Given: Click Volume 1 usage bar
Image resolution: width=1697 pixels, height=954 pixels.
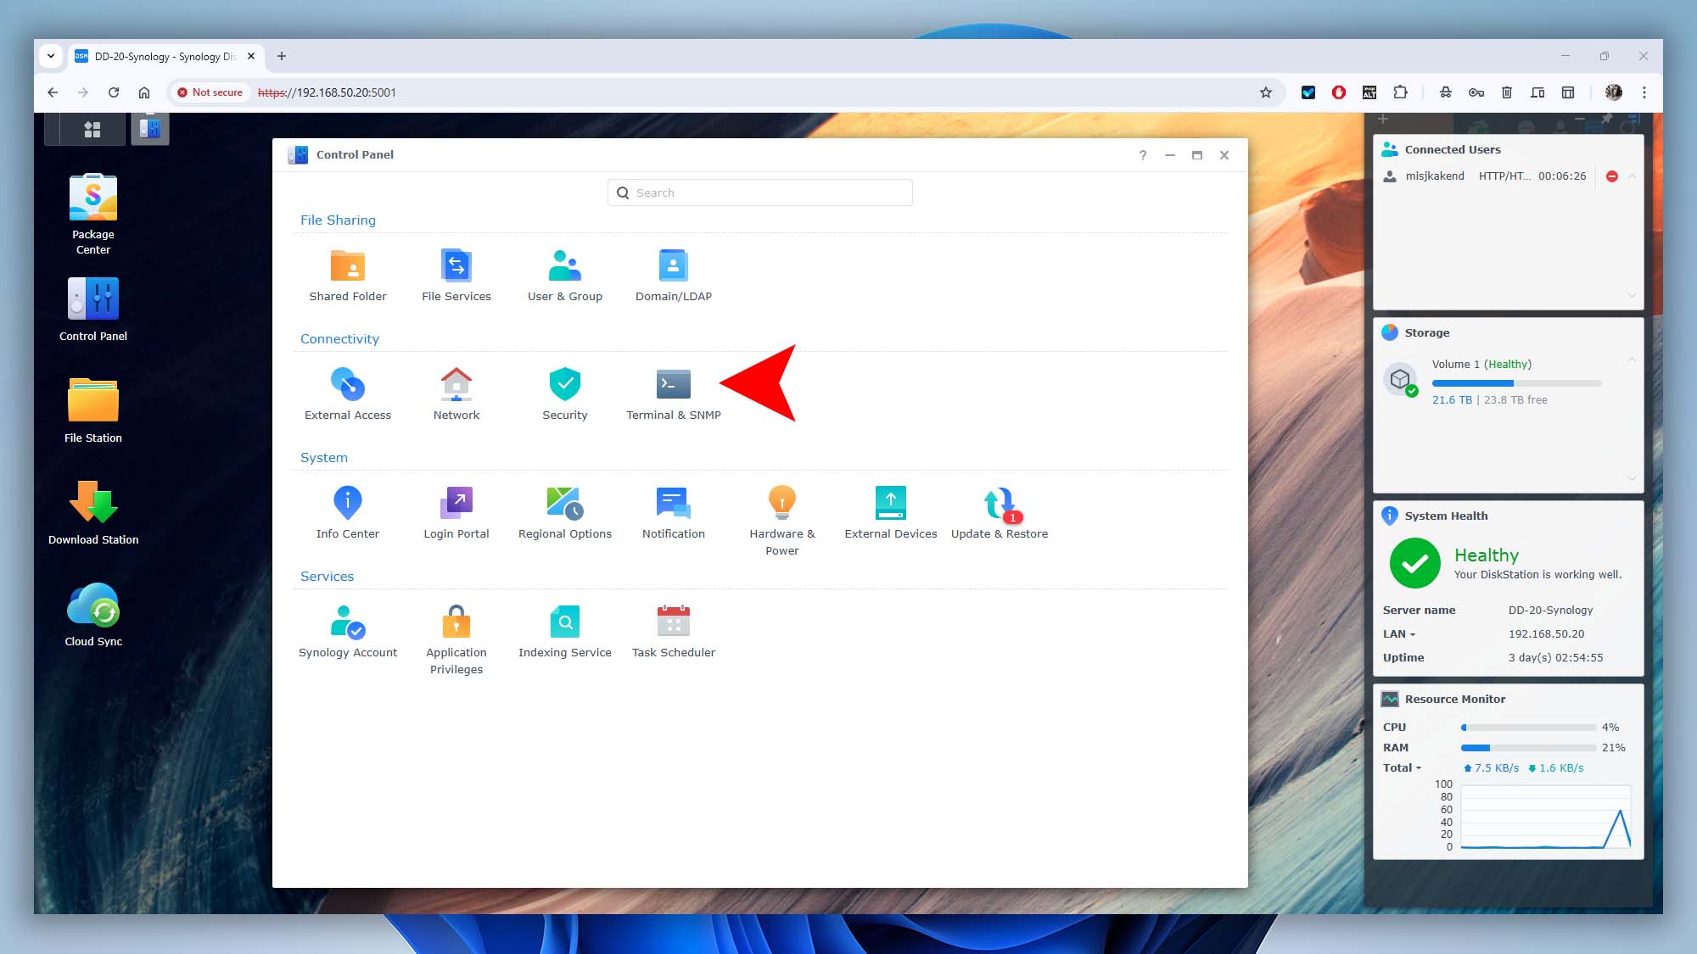Looking at the screenshot, I should (1516, 383).
